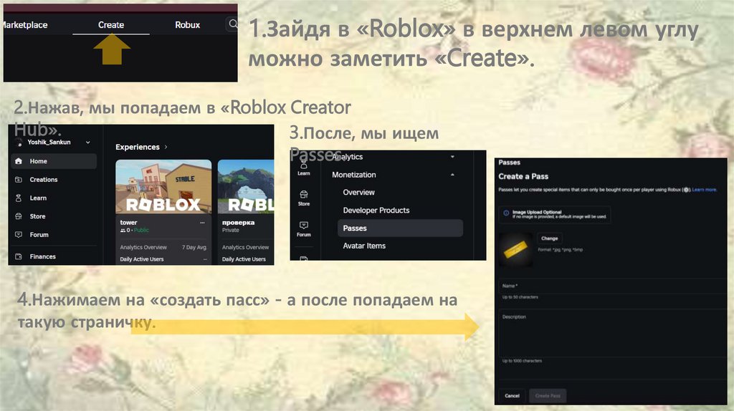
Task: Open Overview under Monetization
Action: [x=358, y=192]
